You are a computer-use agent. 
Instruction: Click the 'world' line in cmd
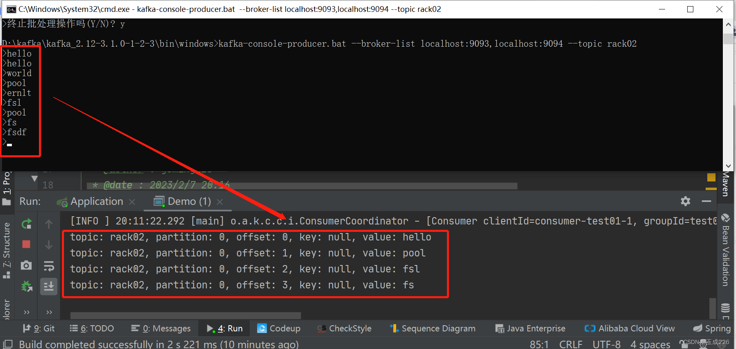[x=17, y=73]
